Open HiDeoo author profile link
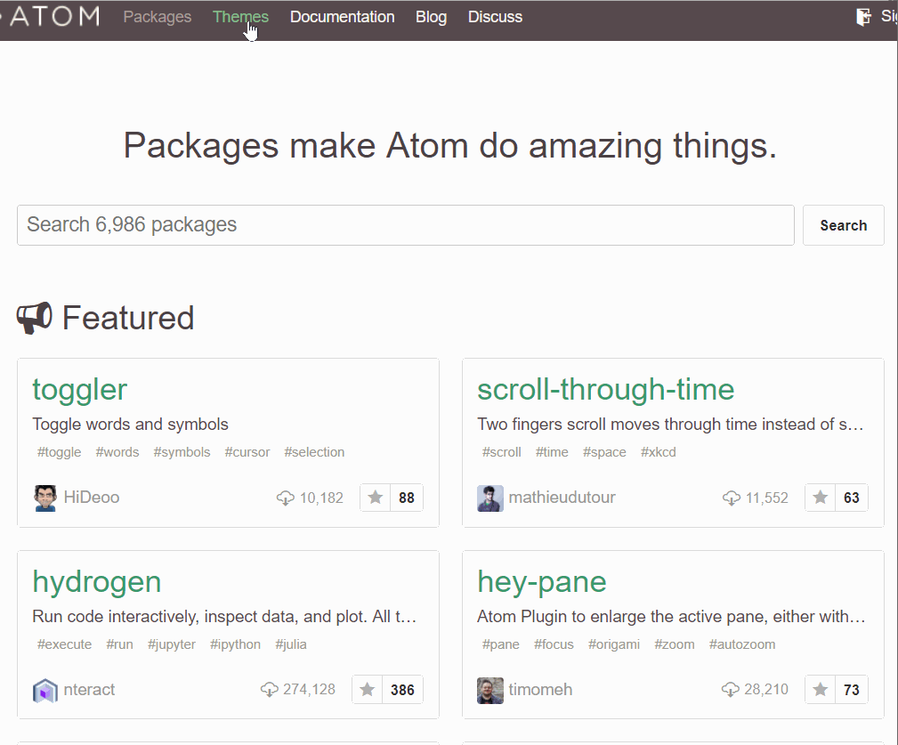This screenshot has width=898, height=745. click(x=92, y=497)
